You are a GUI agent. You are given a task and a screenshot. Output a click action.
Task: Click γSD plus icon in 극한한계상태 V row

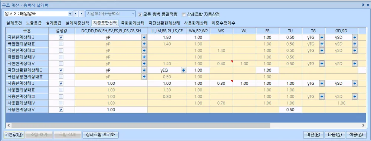point(355,64)
